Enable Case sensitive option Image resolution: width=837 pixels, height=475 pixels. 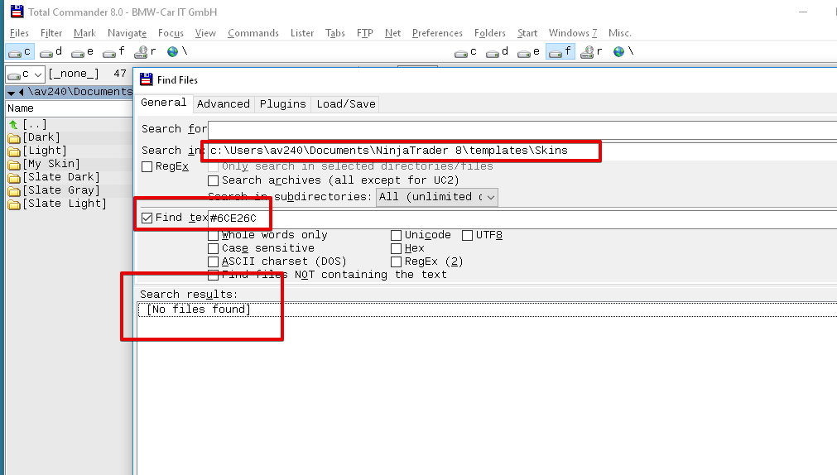(213, 249)
